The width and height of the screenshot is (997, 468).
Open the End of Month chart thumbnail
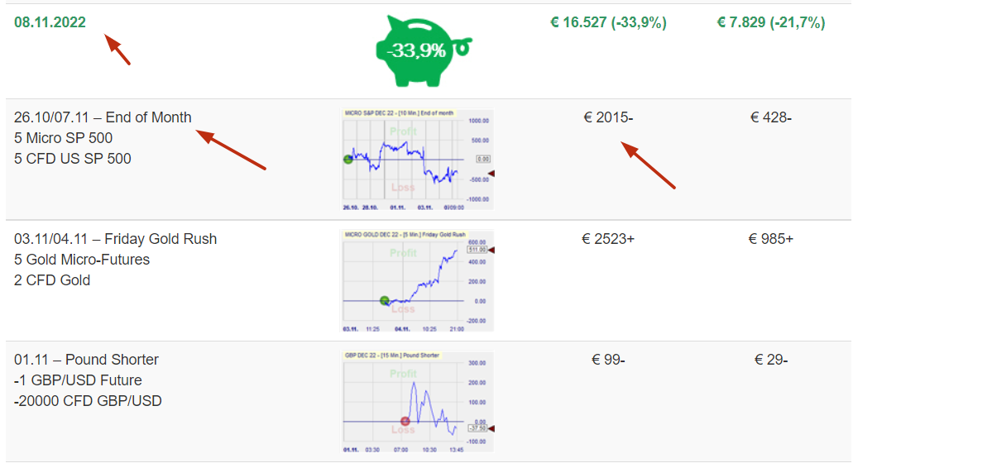pyautogui.click(x=417, y=159)
